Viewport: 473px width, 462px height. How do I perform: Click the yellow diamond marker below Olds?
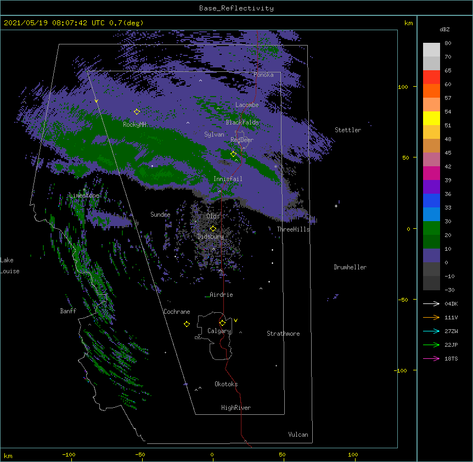coord(213,228)
